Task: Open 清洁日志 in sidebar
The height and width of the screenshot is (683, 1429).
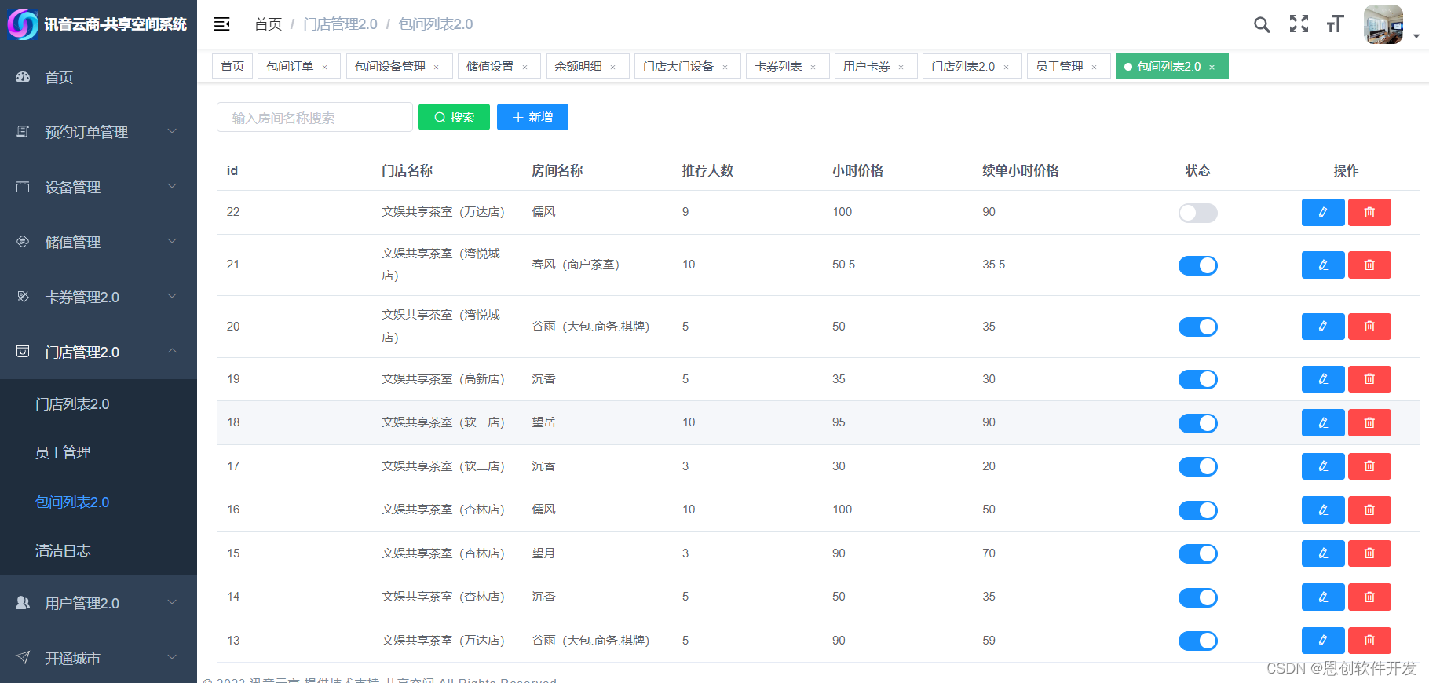Action: click(x=98, y=551)
